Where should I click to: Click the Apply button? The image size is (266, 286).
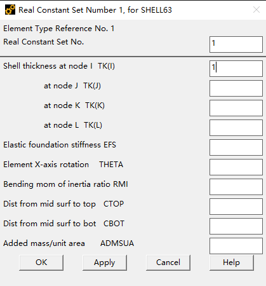(105, 262)
